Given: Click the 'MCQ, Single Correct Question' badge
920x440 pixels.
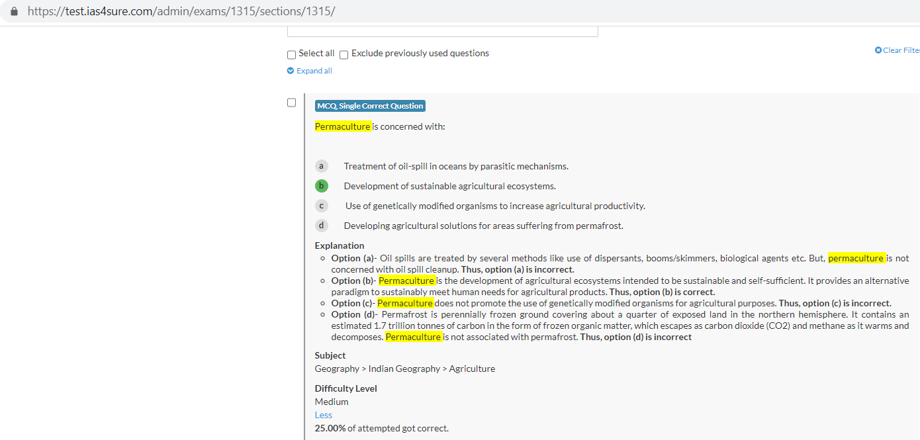Looking at the screenshot, I should [x=370, y=106].
